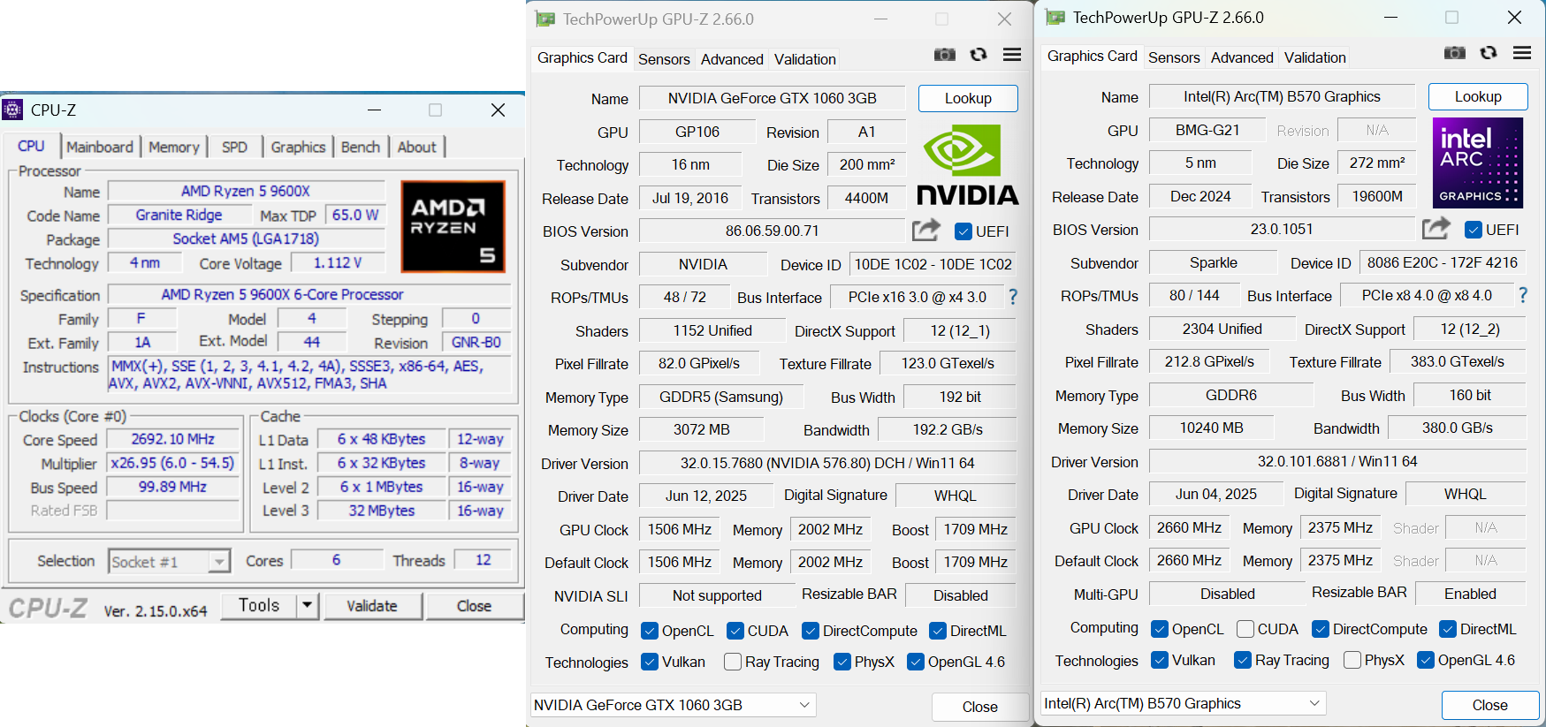This screenshot has width=1546, height=727.
Task: Toggle OpenCL checkbox in GTX 1060 window
Action: (650, 631)
